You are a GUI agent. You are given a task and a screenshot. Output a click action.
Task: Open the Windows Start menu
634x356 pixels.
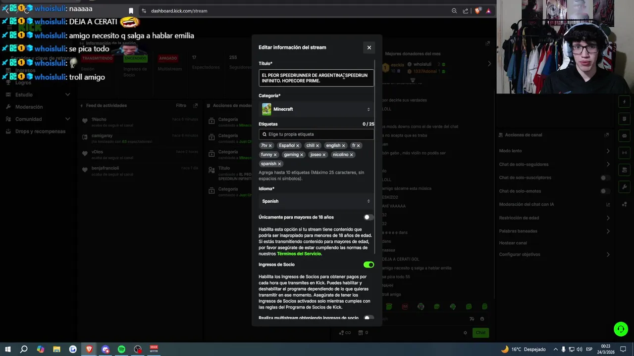click(x=8, y=349)
